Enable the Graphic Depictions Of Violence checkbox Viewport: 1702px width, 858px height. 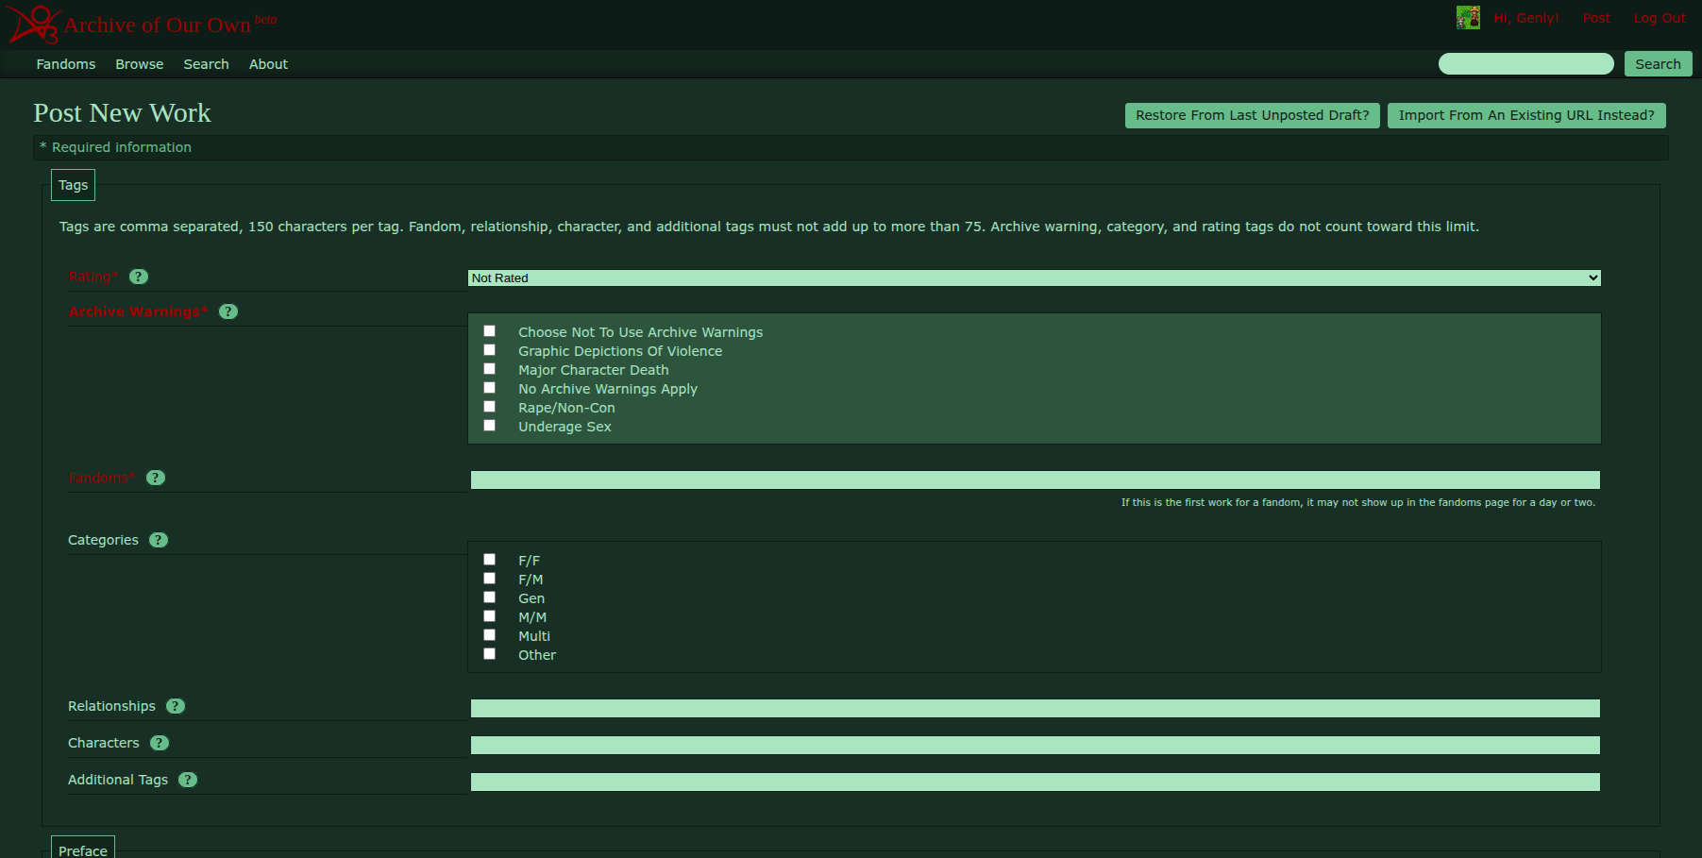489,350
